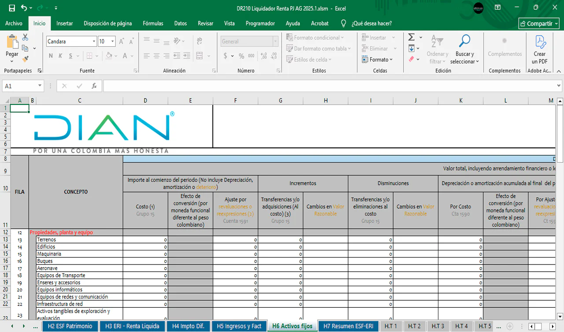The height and width of the screenshot is (332, 564).
Task: Click the Clear eraser icon
Action: 411,59
